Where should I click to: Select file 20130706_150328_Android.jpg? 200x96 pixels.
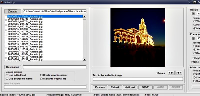point(25,52)
